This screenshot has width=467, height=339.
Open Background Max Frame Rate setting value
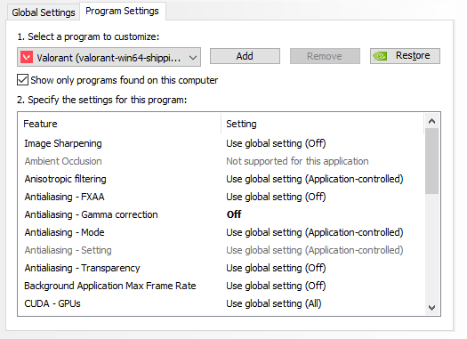(x=276, y=286)
